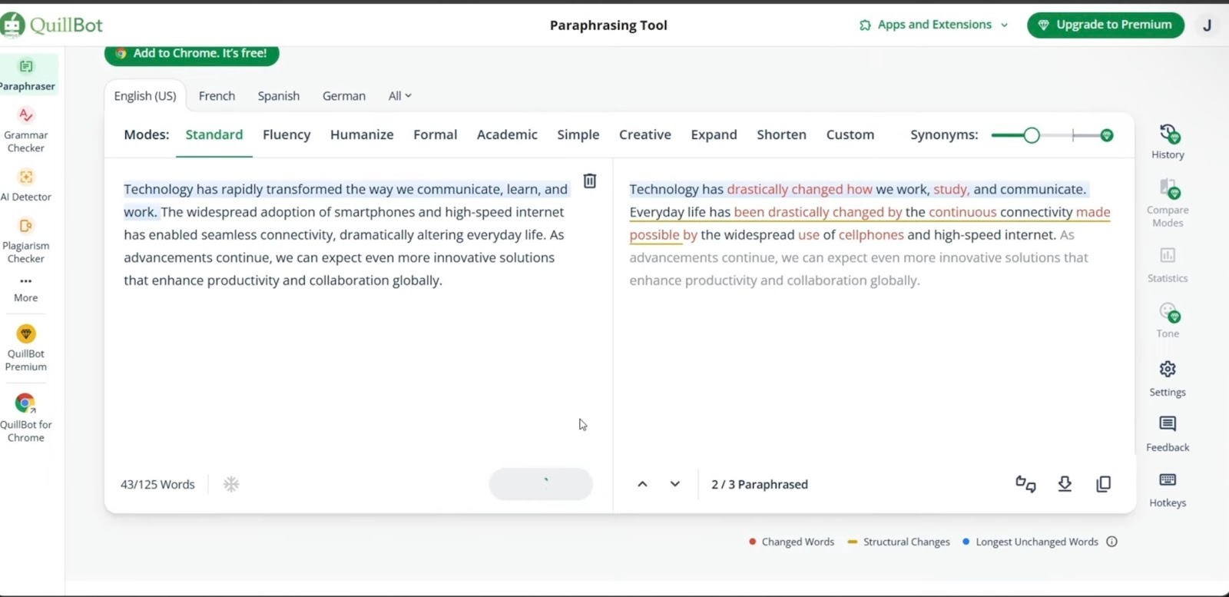The image size is (1229, 597).
Task: Select the Humanize mode
Action: tap(362, 134)
